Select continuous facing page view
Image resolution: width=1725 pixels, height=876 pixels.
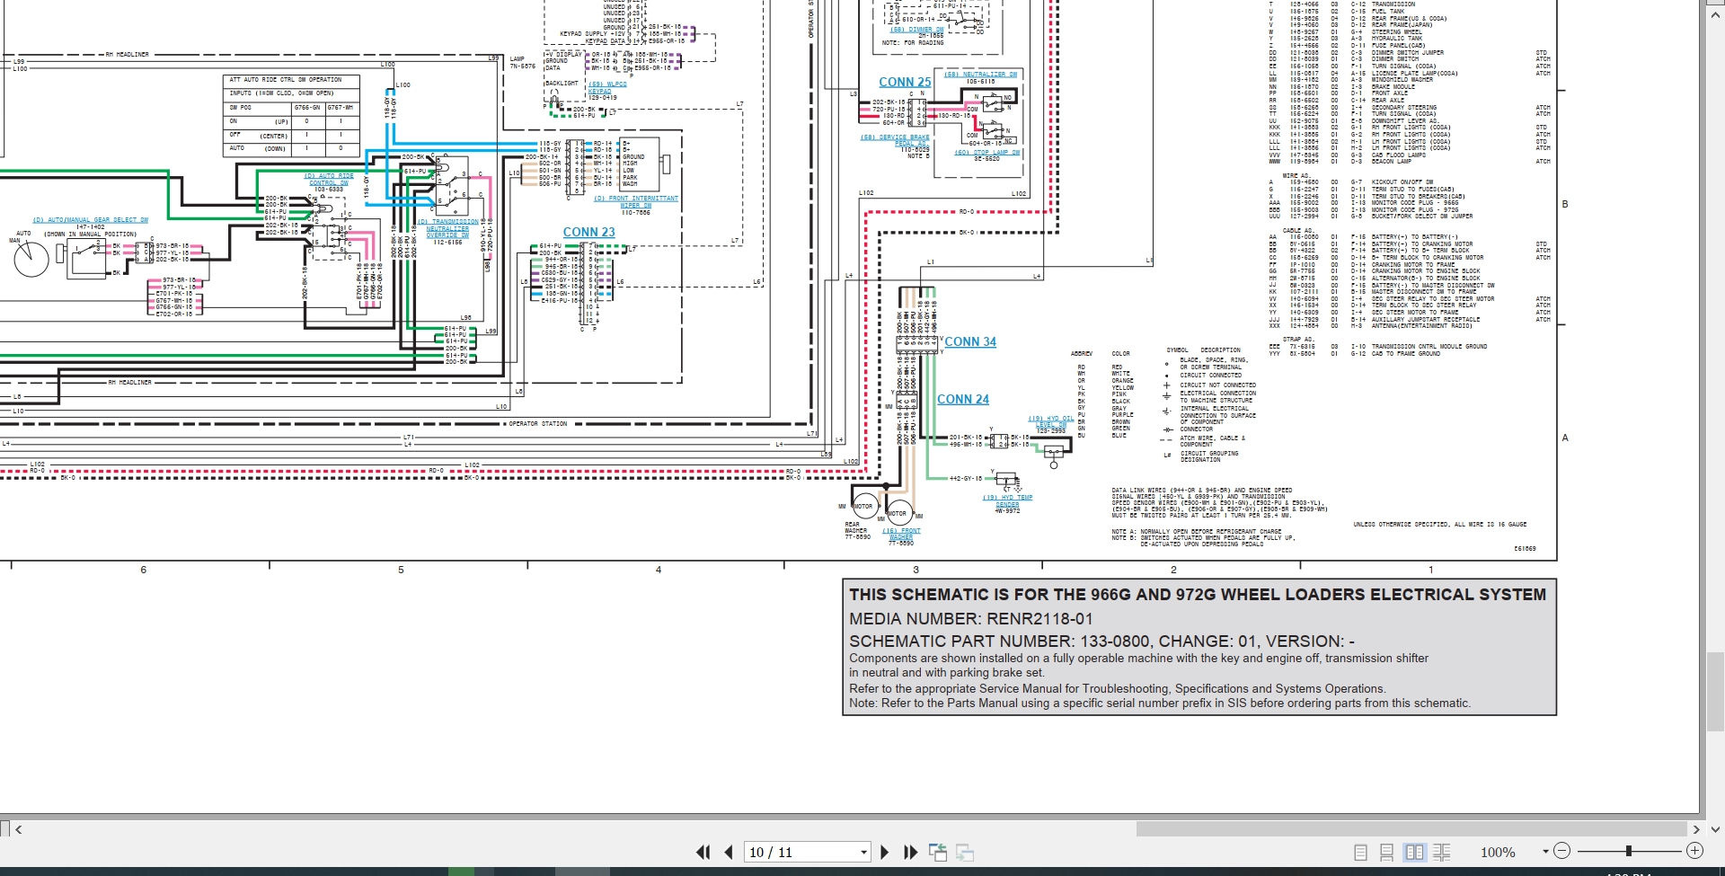1442,852
